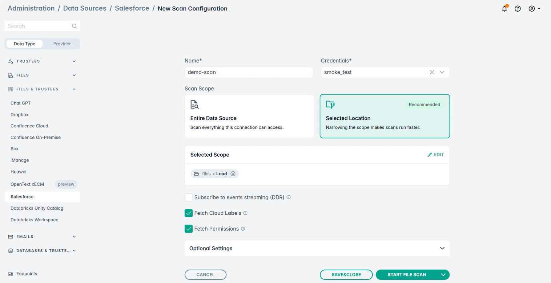Viewport: 551px width, 283px height.
Task: Show help for events streaming (DDR)
Action: coord(289,197)
